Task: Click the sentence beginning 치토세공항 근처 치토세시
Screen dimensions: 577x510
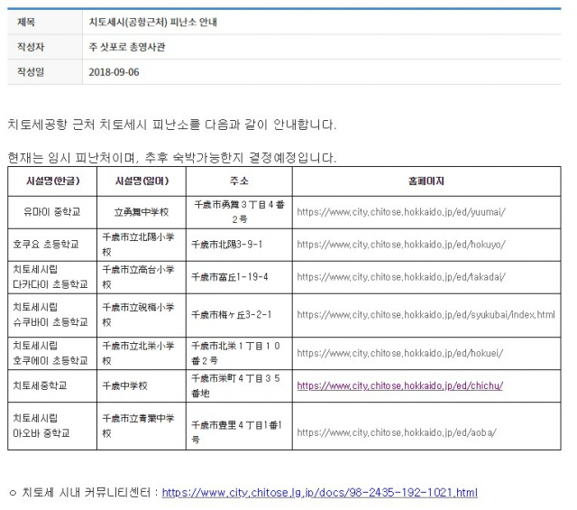Action: [172, 125]
